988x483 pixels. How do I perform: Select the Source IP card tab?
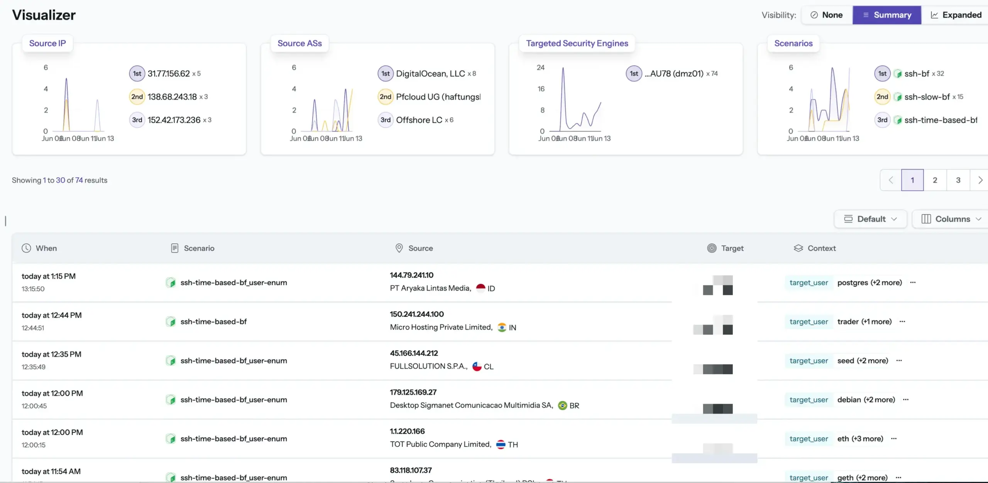pos(47,43)
